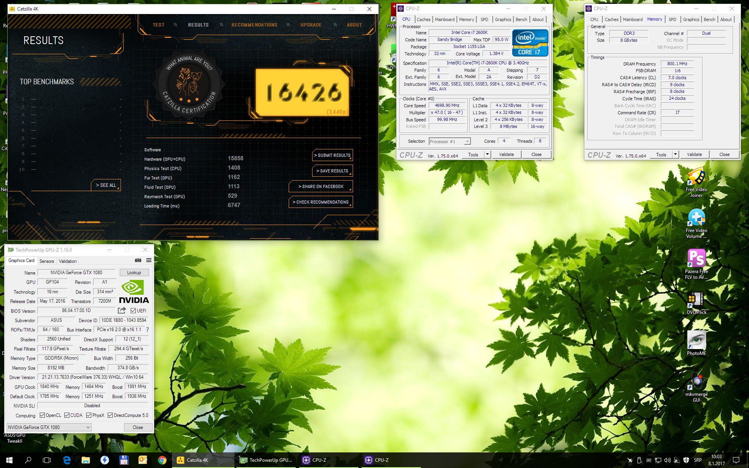Viewport: 749px width, 468px height.
Task: Click the taskbar search icon
Action: point(28,460)
